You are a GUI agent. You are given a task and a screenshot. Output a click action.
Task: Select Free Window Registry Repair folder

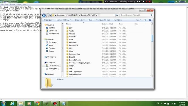pos(79,63)
